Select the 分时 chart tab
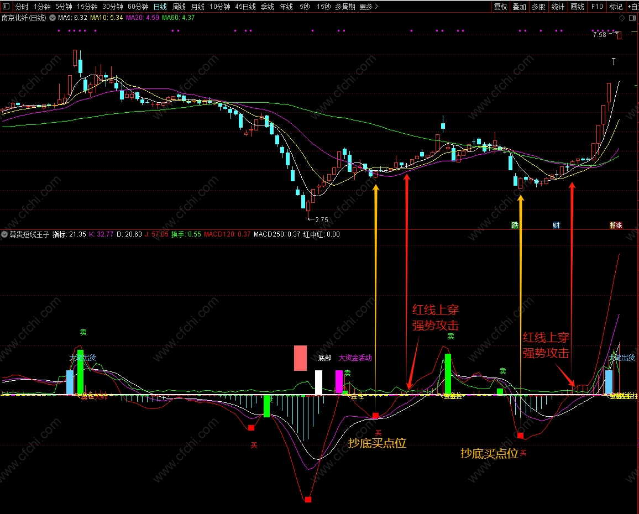The height and width of the screenshot is (514, 639). [22, 7]
